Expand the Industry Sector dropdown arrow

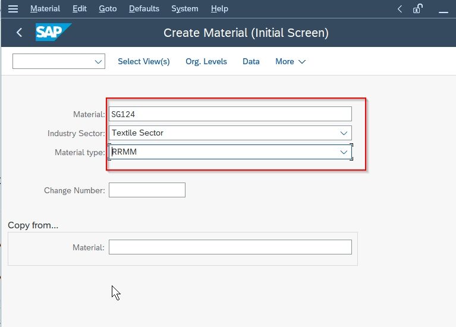pyautogui.click(x=344, y=133)
